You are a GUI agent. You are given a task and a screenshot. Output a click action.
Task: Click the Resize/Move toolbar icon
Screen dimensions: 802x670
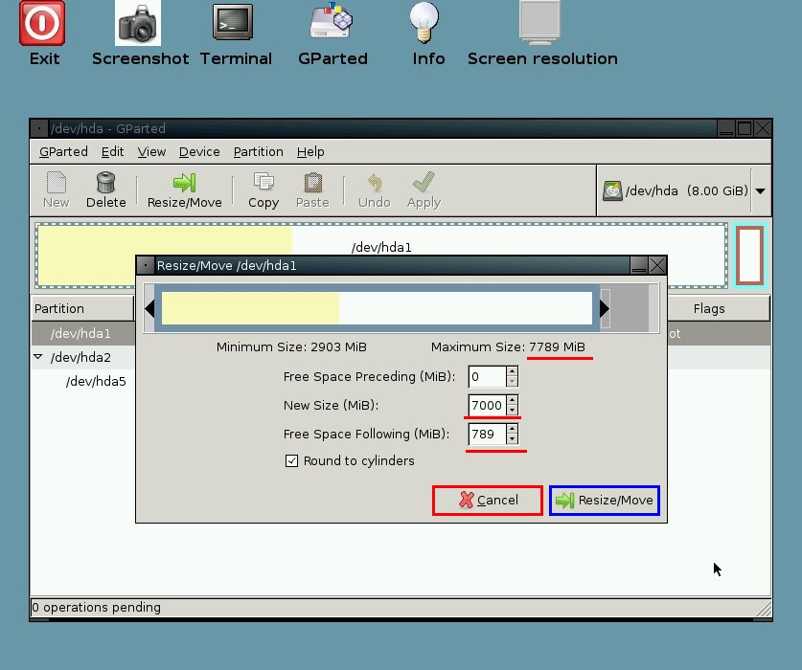[185, 190]
